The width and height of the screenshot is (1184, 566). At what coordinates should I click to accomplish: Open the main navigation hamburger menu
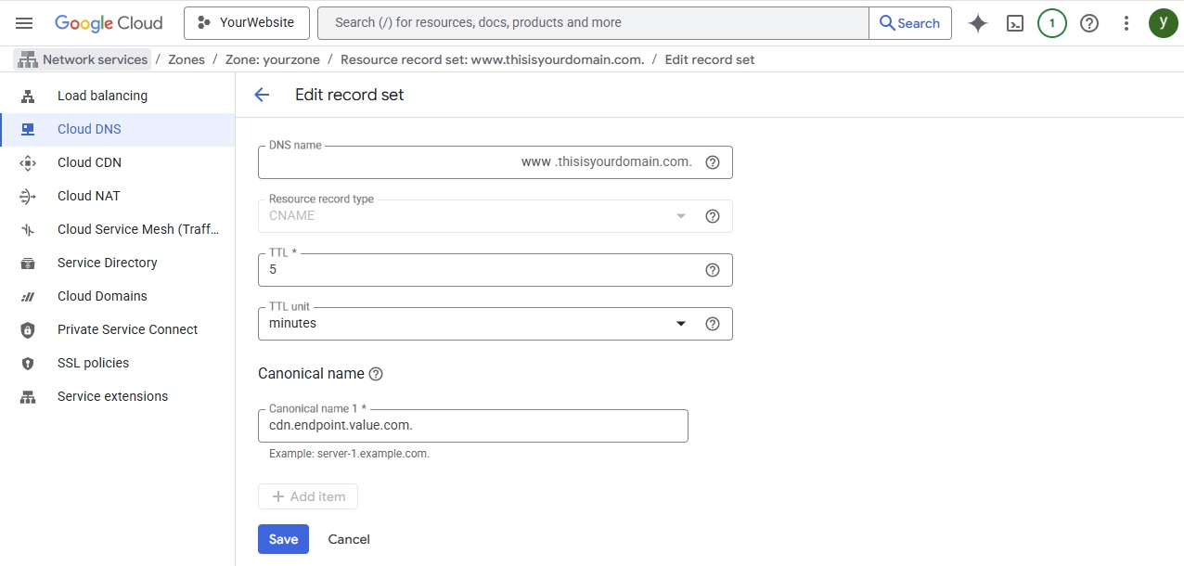(x=24, y=23)
